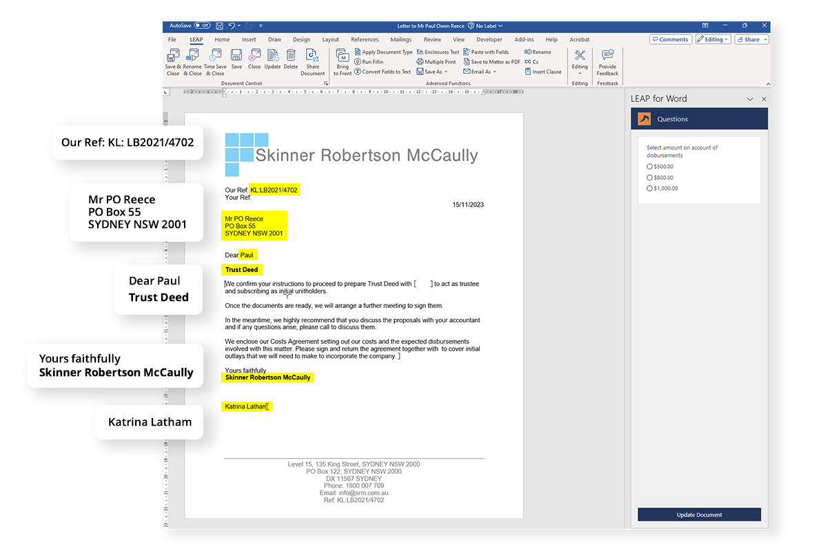Click the Save button in LEAP ribbon
This screenshot has width=827, height=551.
click(236, 59)
